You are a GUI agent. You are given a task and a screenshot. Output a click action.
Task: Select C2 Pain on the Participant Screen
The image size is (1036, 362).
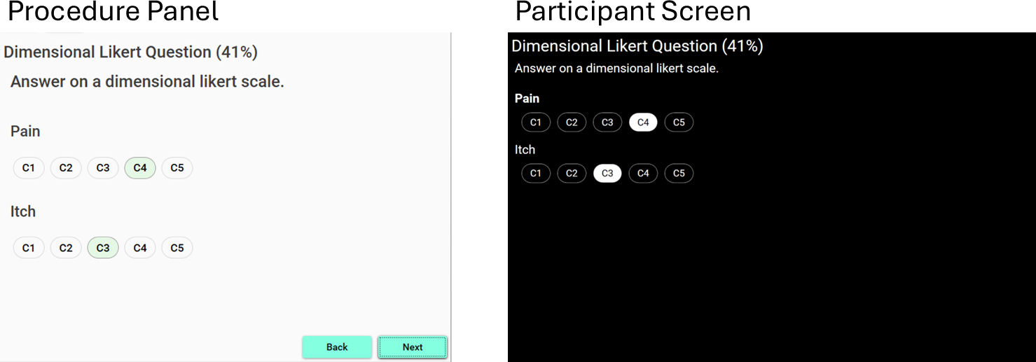[572, 123]
